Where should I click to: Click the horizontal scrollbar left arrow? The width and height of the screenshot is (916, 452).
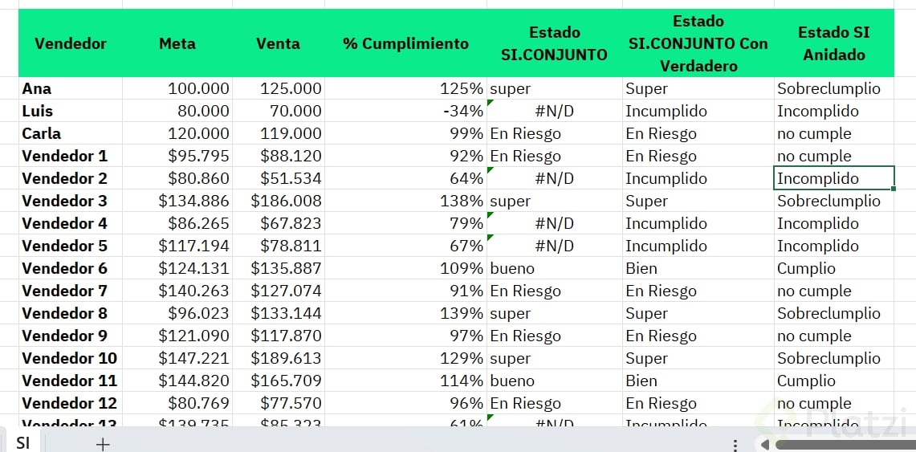click(765, 444)
